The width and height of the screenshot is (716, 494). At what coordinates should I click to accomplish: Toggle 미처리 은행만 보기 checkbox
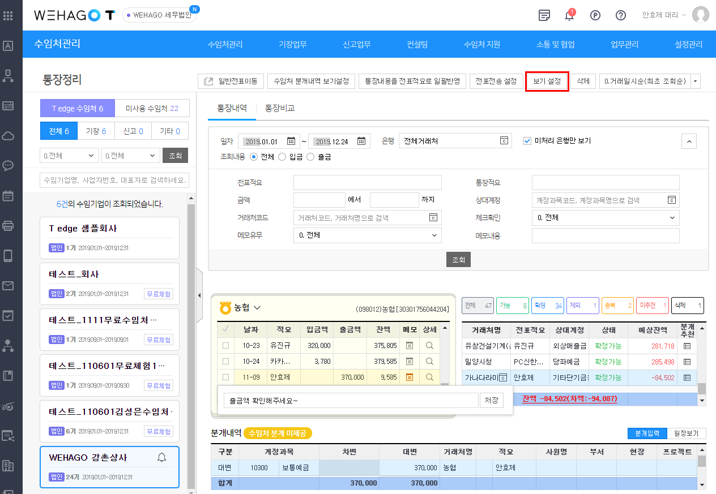click(527, 141)
